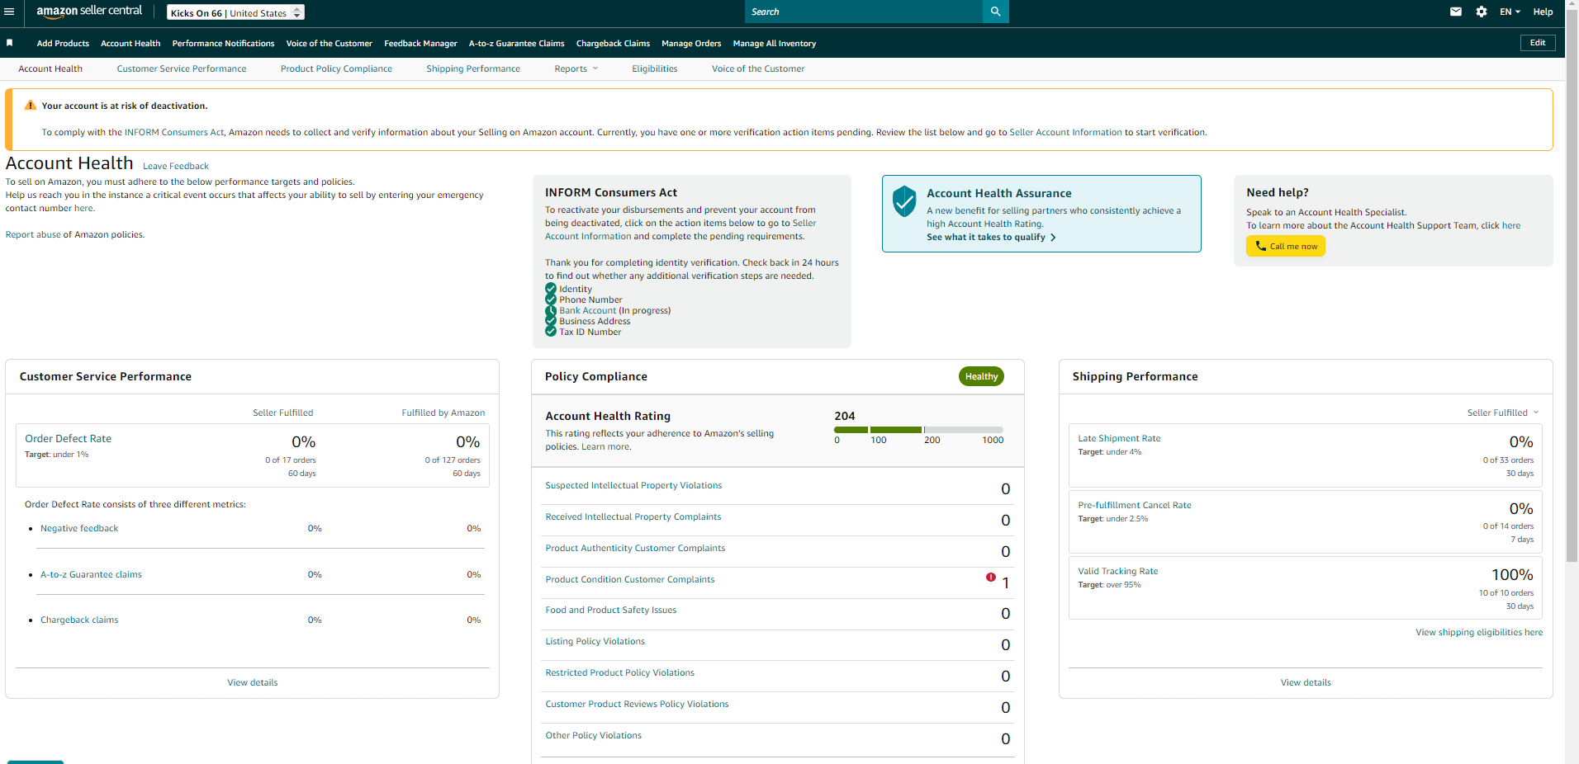The width and height of the screenshot is (1579, 764).
Task: Click the Bank Account in-progress status icon
Action: pos(551,310)
